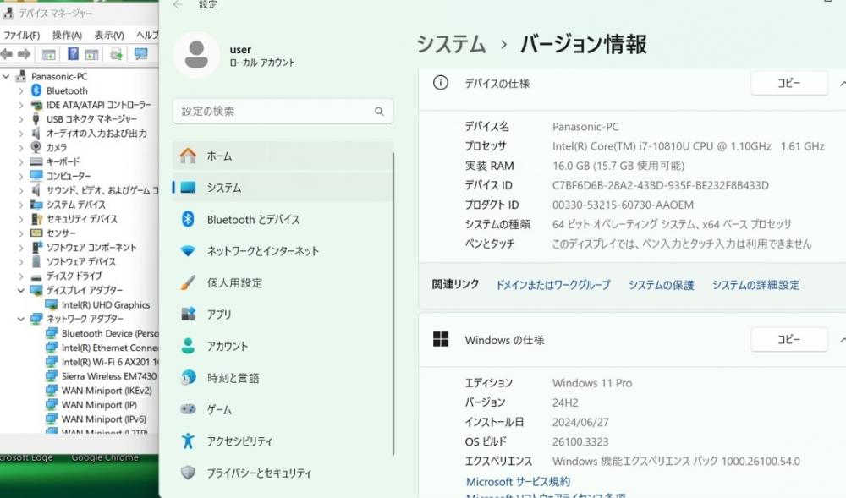Click the Settings sidebar vertical scrollbar

pos(394,304)
